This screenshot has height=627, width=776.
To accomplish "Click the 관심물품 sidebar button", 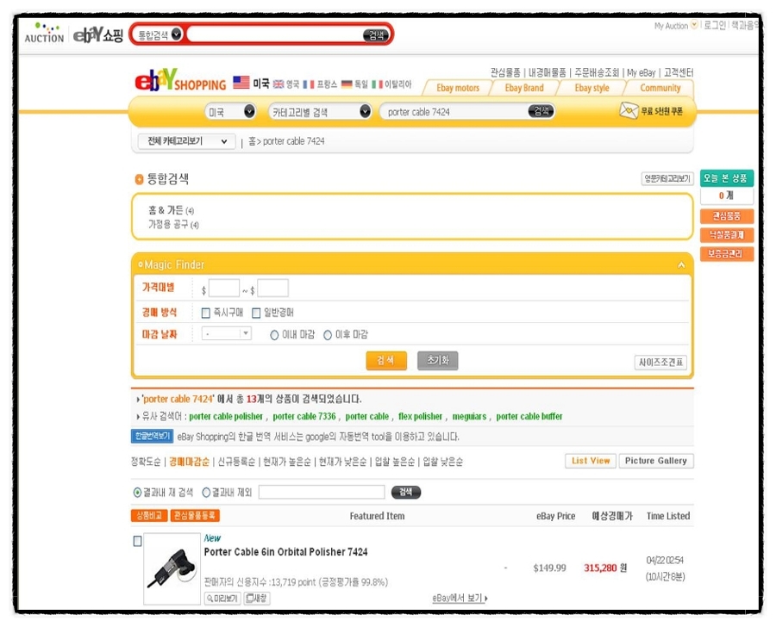I will [727, 216].
